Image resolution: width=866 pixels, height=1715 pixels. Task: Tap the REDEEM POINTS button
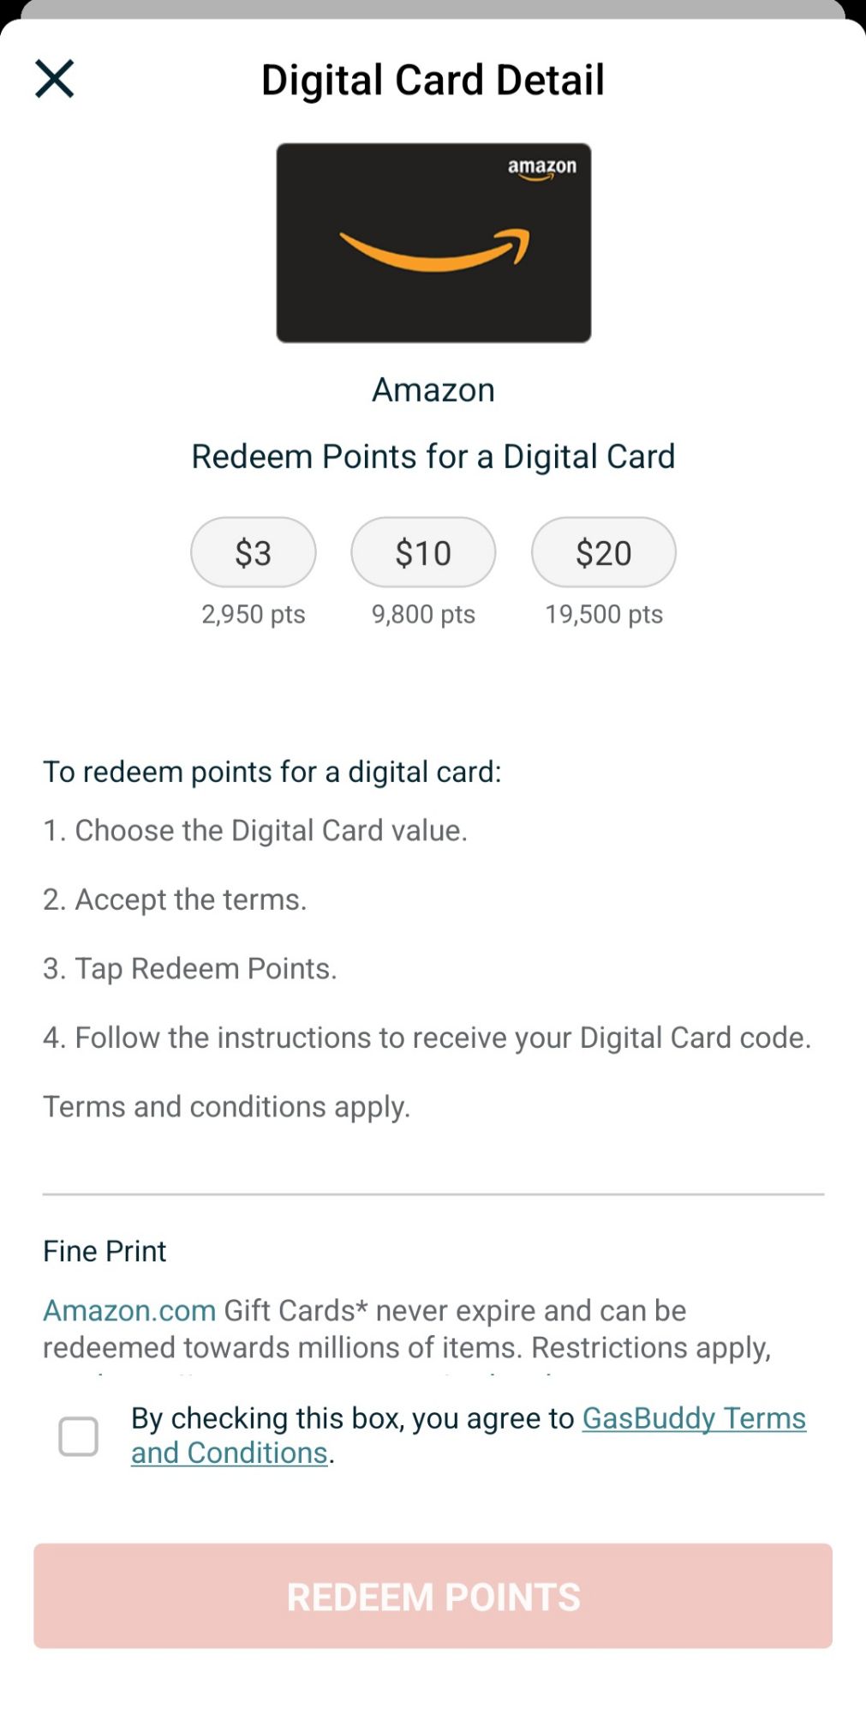coord(433,1596)
